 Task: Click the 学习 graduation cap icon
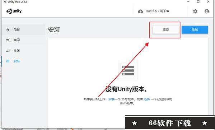[8, 40]
